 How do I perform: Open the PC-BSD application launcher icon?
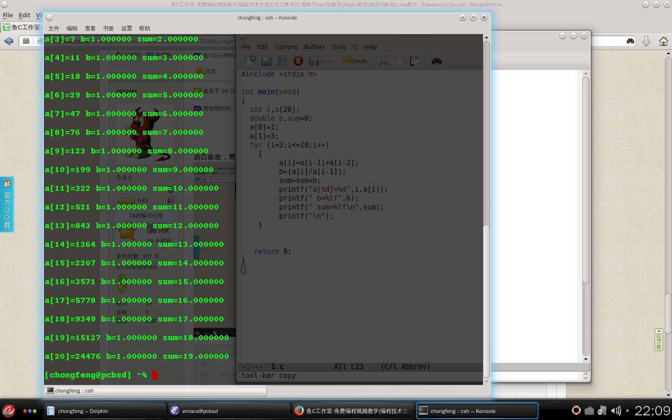point(9,411)
